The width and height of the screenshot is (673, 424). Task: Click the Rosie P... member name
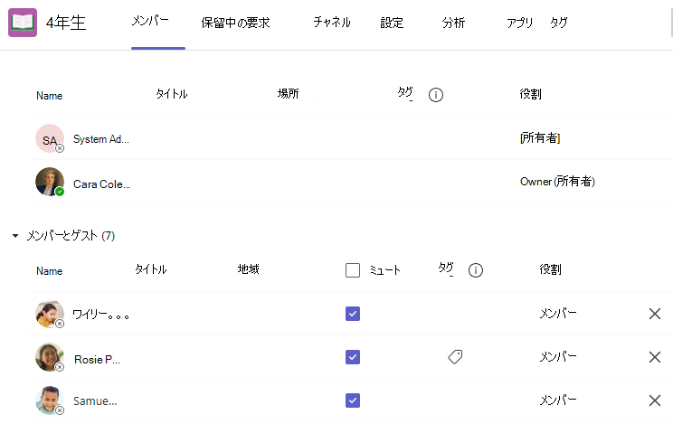point(97,359)
